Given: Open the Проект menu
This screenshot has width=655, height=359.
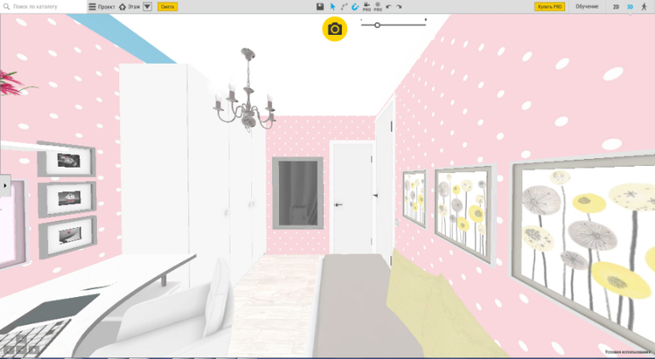Looking at the screenshot, I should [102, 7].
